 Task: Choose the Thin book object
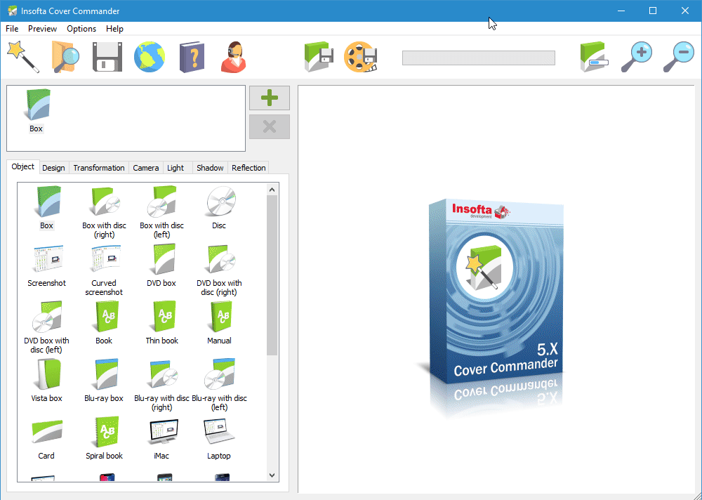161,323
